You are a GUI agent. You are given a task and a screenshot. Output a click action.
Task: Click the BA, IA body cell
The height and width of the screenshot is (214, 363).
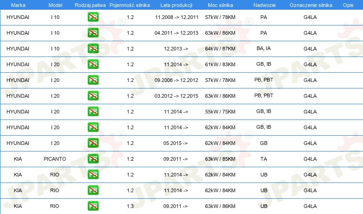264,48
